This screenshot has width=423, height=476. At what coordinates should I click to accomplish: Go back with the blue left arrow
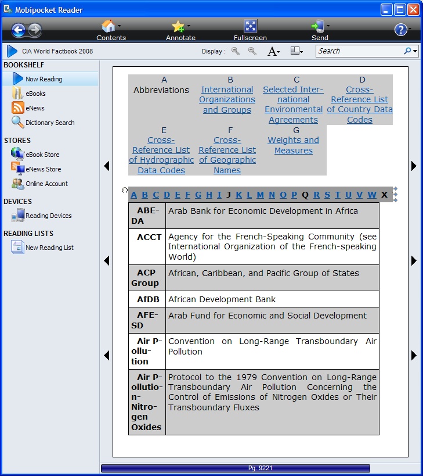[x=19, y=30]
